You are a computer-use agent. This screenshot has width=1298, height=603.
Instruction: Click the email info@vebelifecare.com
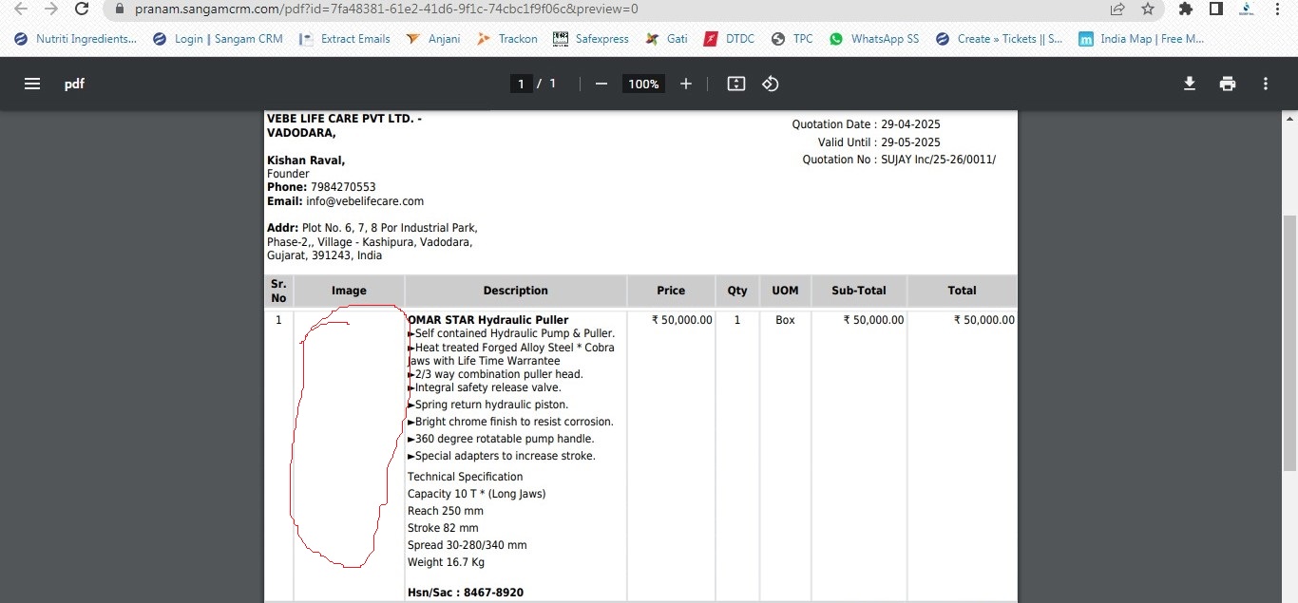[365, 201]
